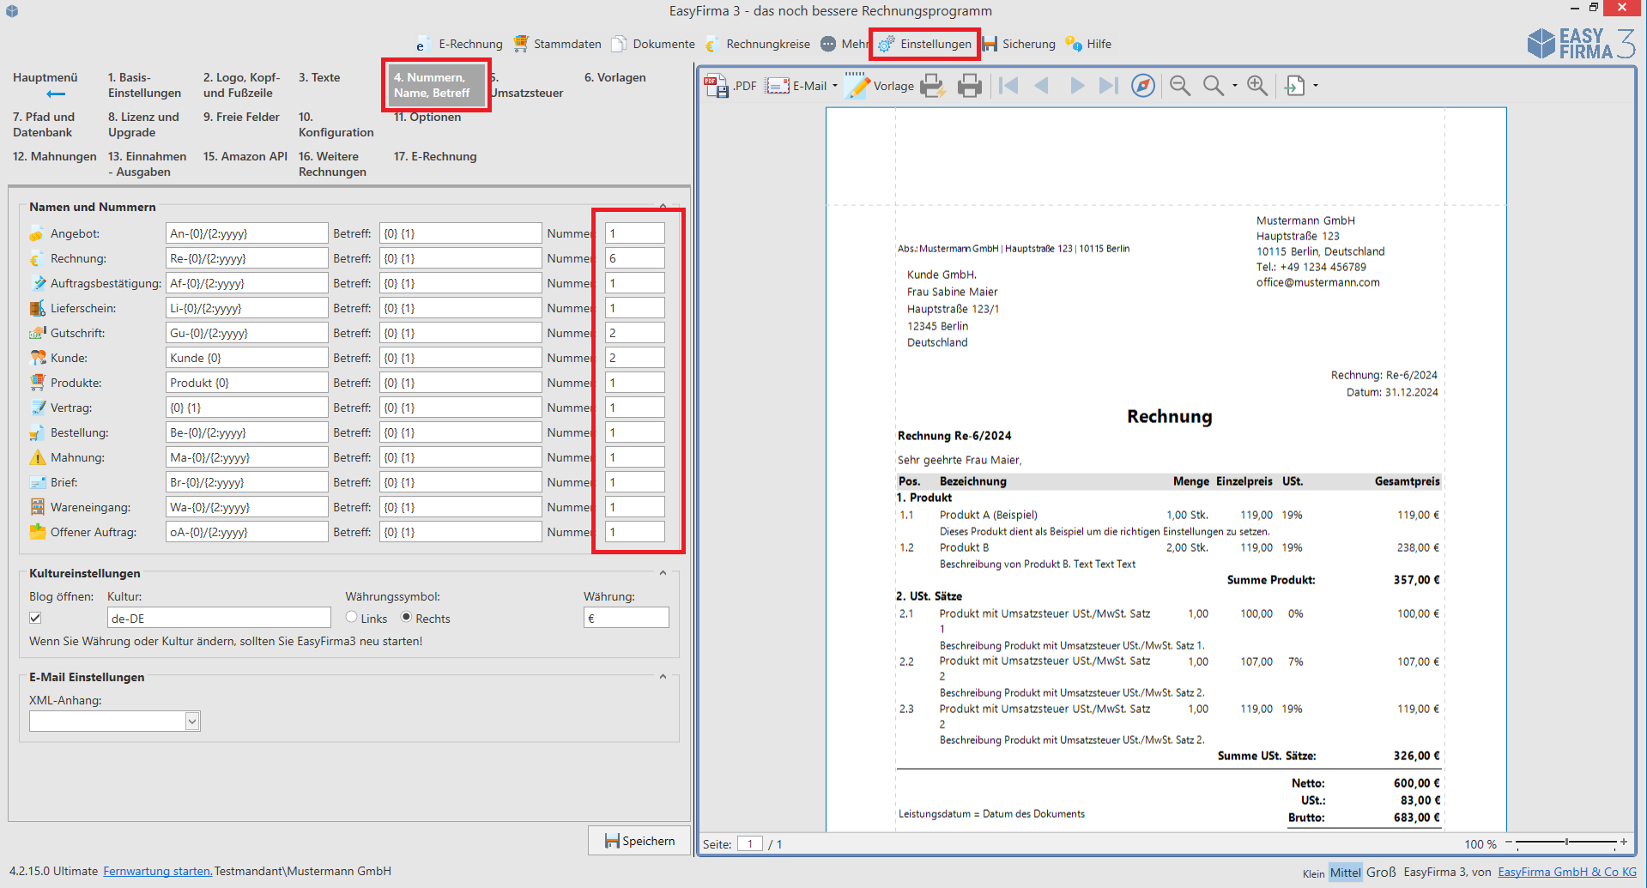Open E-Mail dropdown arrow
The height and width of the screenshot is (888, 1647).
834,86
